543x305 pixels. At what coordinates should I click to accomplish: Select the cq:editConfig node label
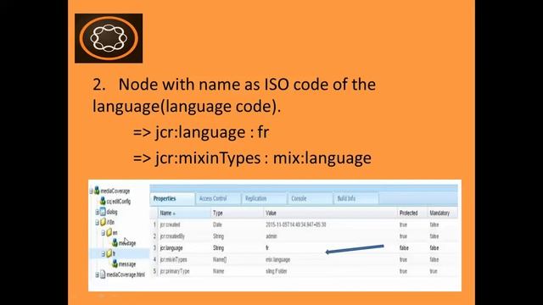[119, 202]
